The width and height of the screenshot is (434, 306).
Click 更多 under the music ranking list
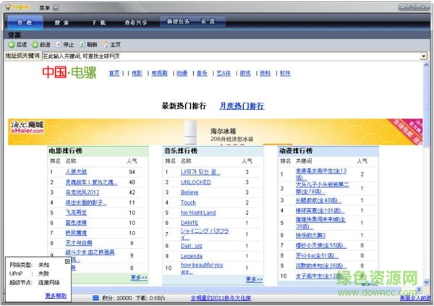coord(254,279)
